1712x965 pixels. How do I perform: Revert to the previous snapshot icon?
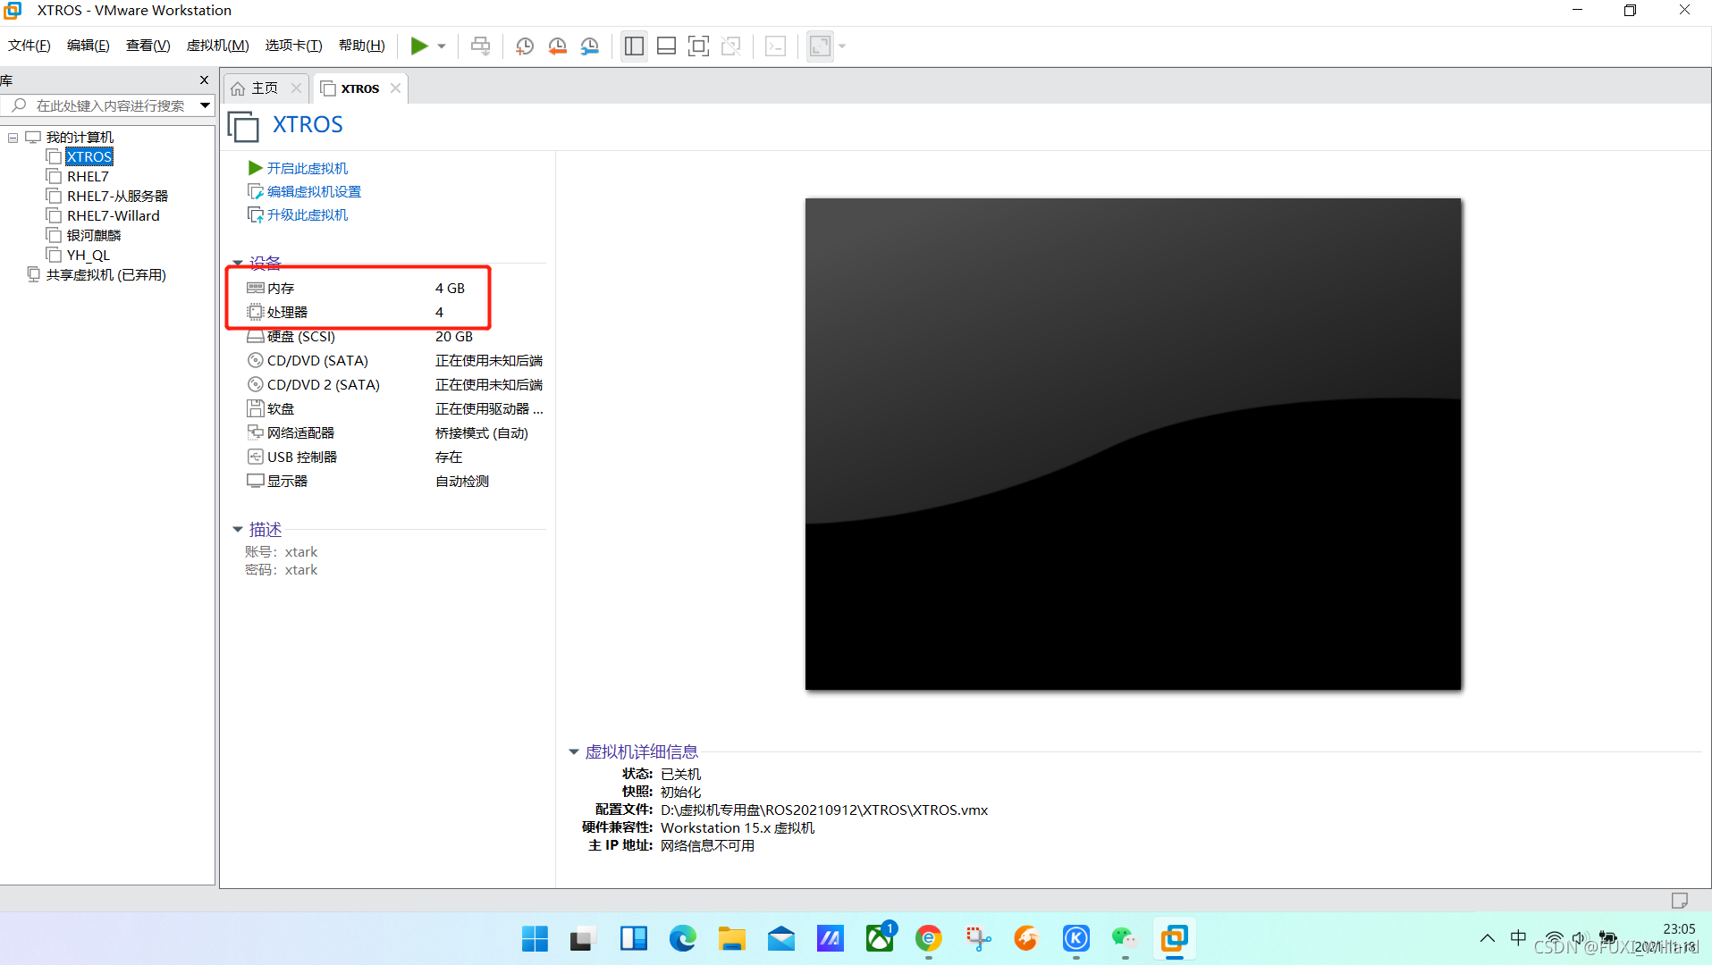tap(557, 46)
